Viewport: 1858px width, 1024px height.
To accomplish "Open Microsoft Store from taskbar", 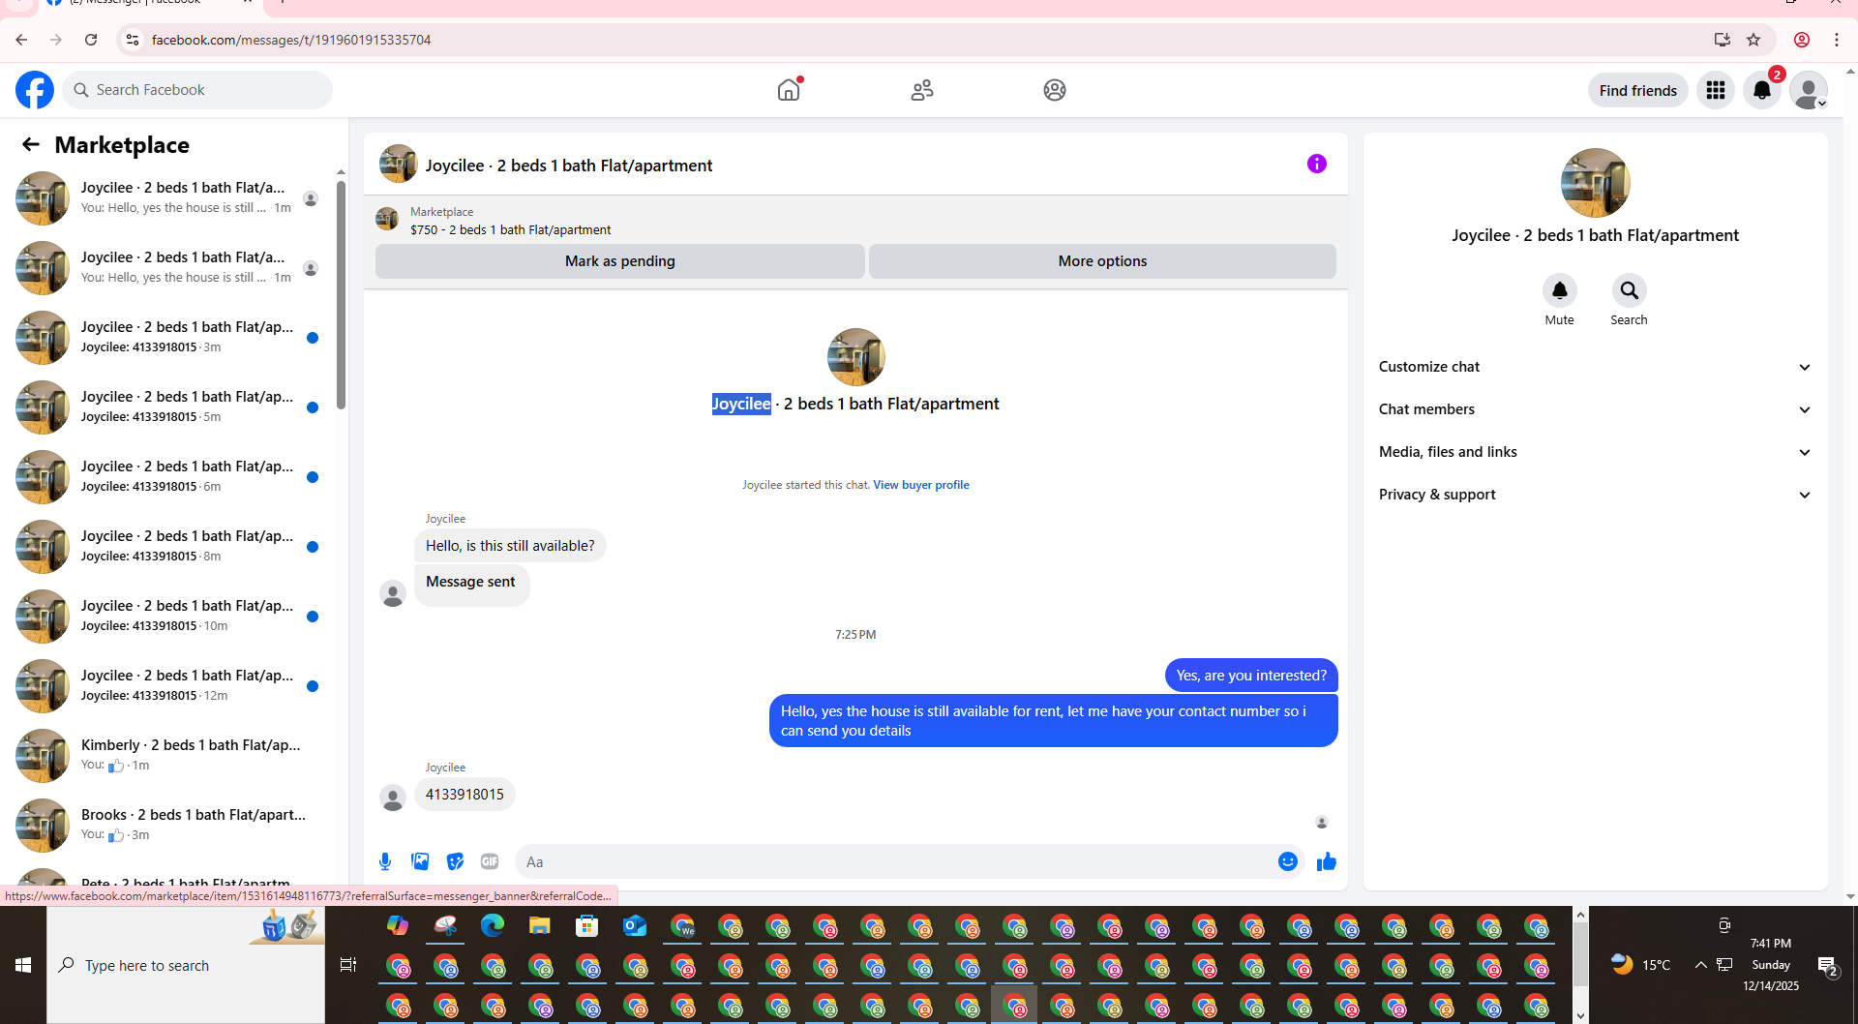I will coord(586,926).
